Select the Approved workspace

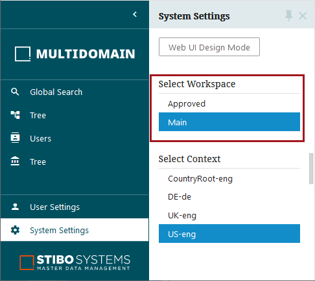229,104
